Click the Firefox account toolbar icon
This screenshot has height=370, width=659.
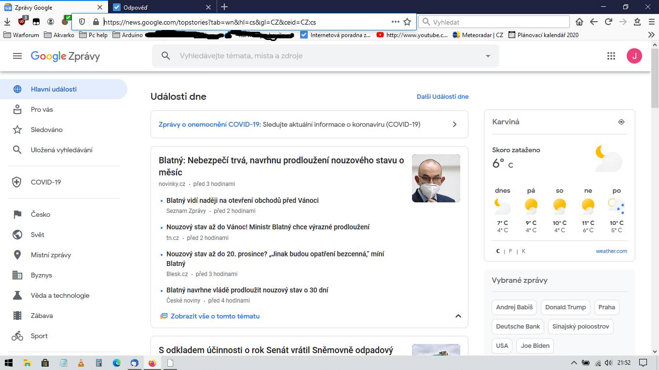coord(51,22)
